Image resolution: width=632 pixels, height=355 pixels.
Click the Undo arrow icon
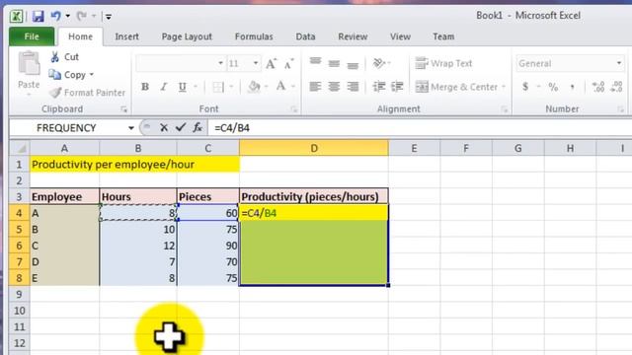[55, 16]
